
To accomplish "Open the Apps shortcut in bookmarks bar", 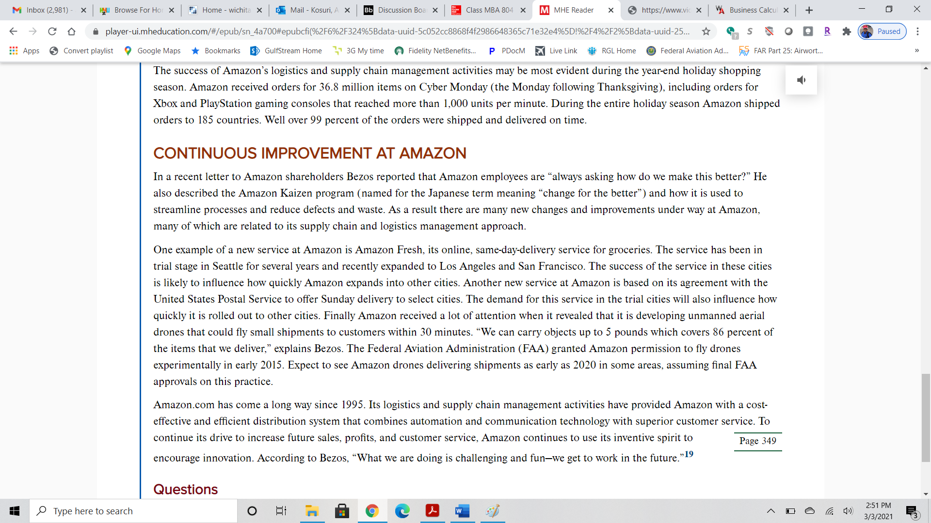I will [24, 51].
